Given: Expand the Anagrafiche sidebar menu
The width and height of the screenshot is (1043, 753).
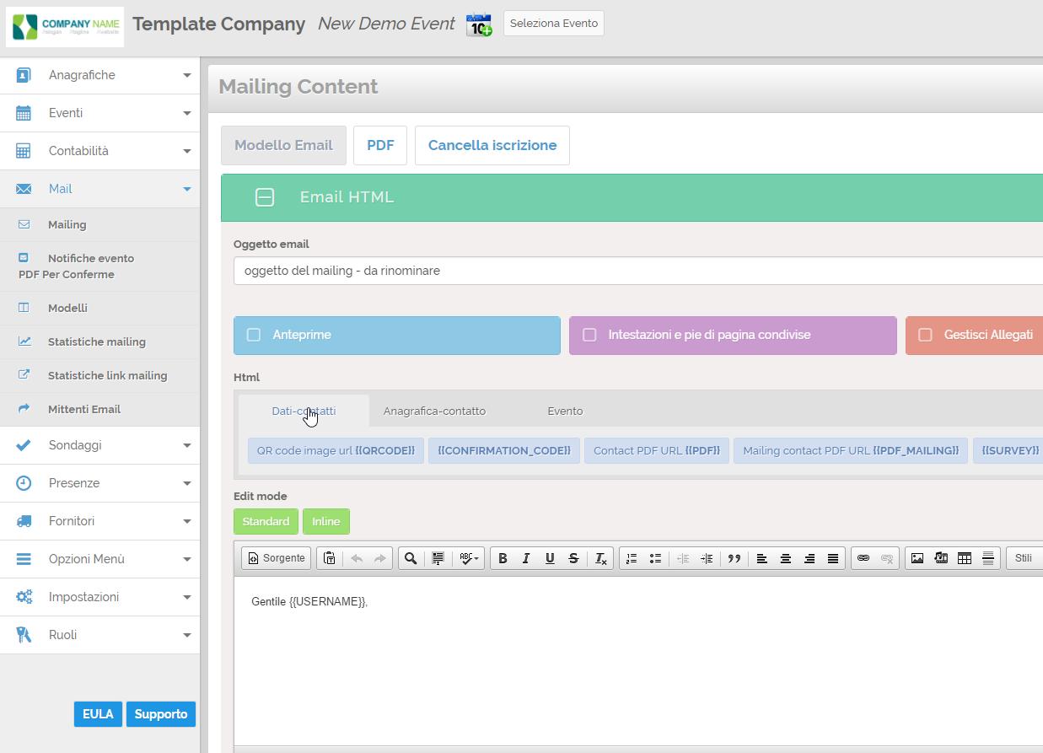Looking at the screenshot, I should (x=99, y=75).
